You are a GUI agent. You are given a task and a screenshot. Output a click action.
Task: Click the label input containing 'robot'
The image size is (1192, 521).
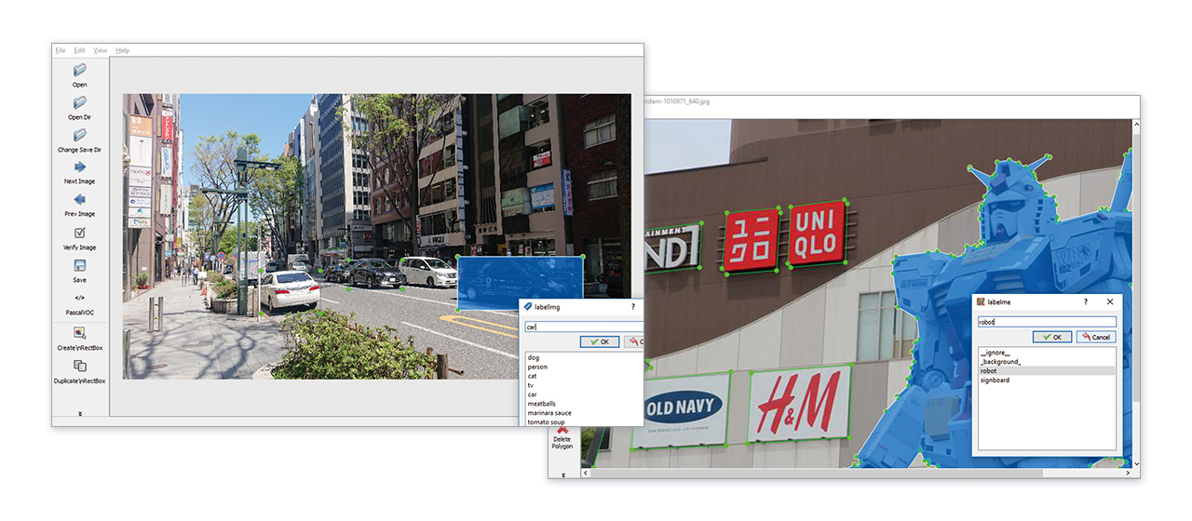tap(1046, 322)
